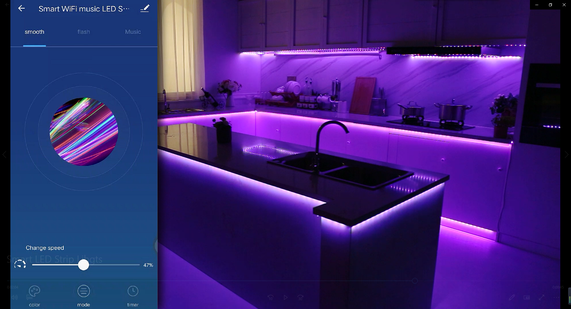Viewport: 571px width, 309px height.
Task: Click the right chevron for the next video
Action: tap(567, 154)
